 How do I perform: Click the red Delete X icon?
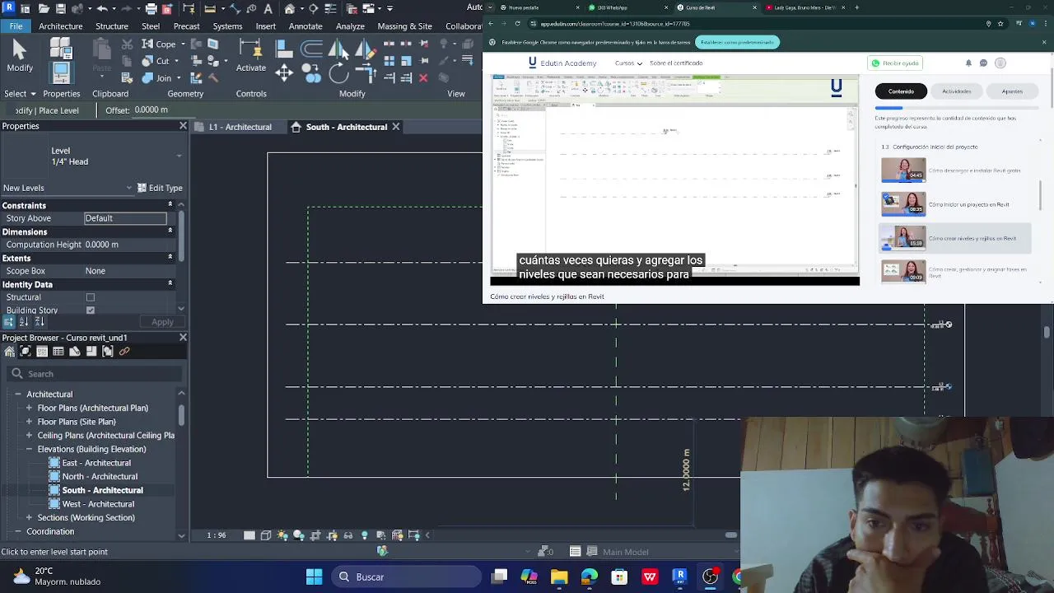423,78
